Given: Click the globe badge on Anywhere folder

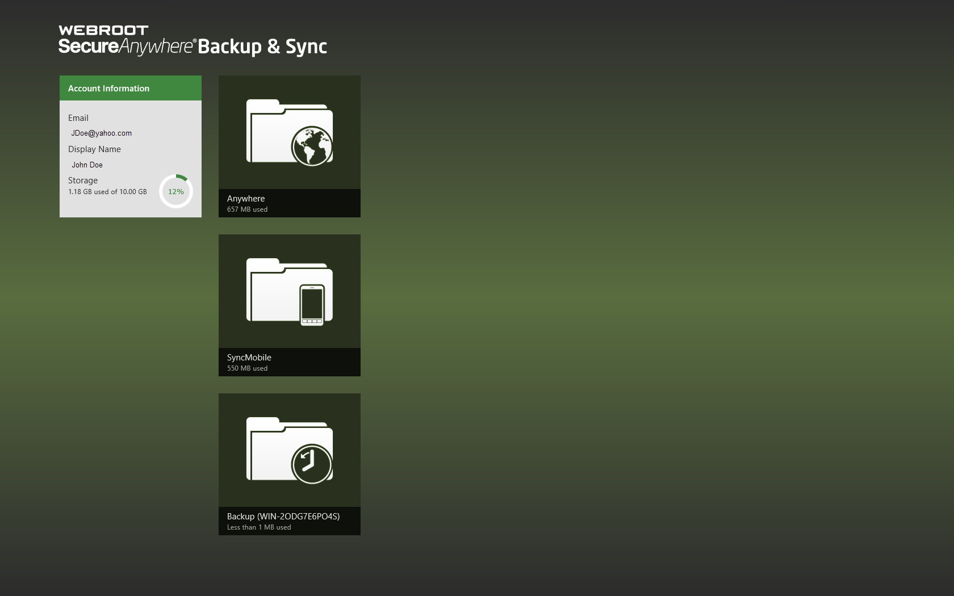Looking at the screenshot, I should point(312,146).
